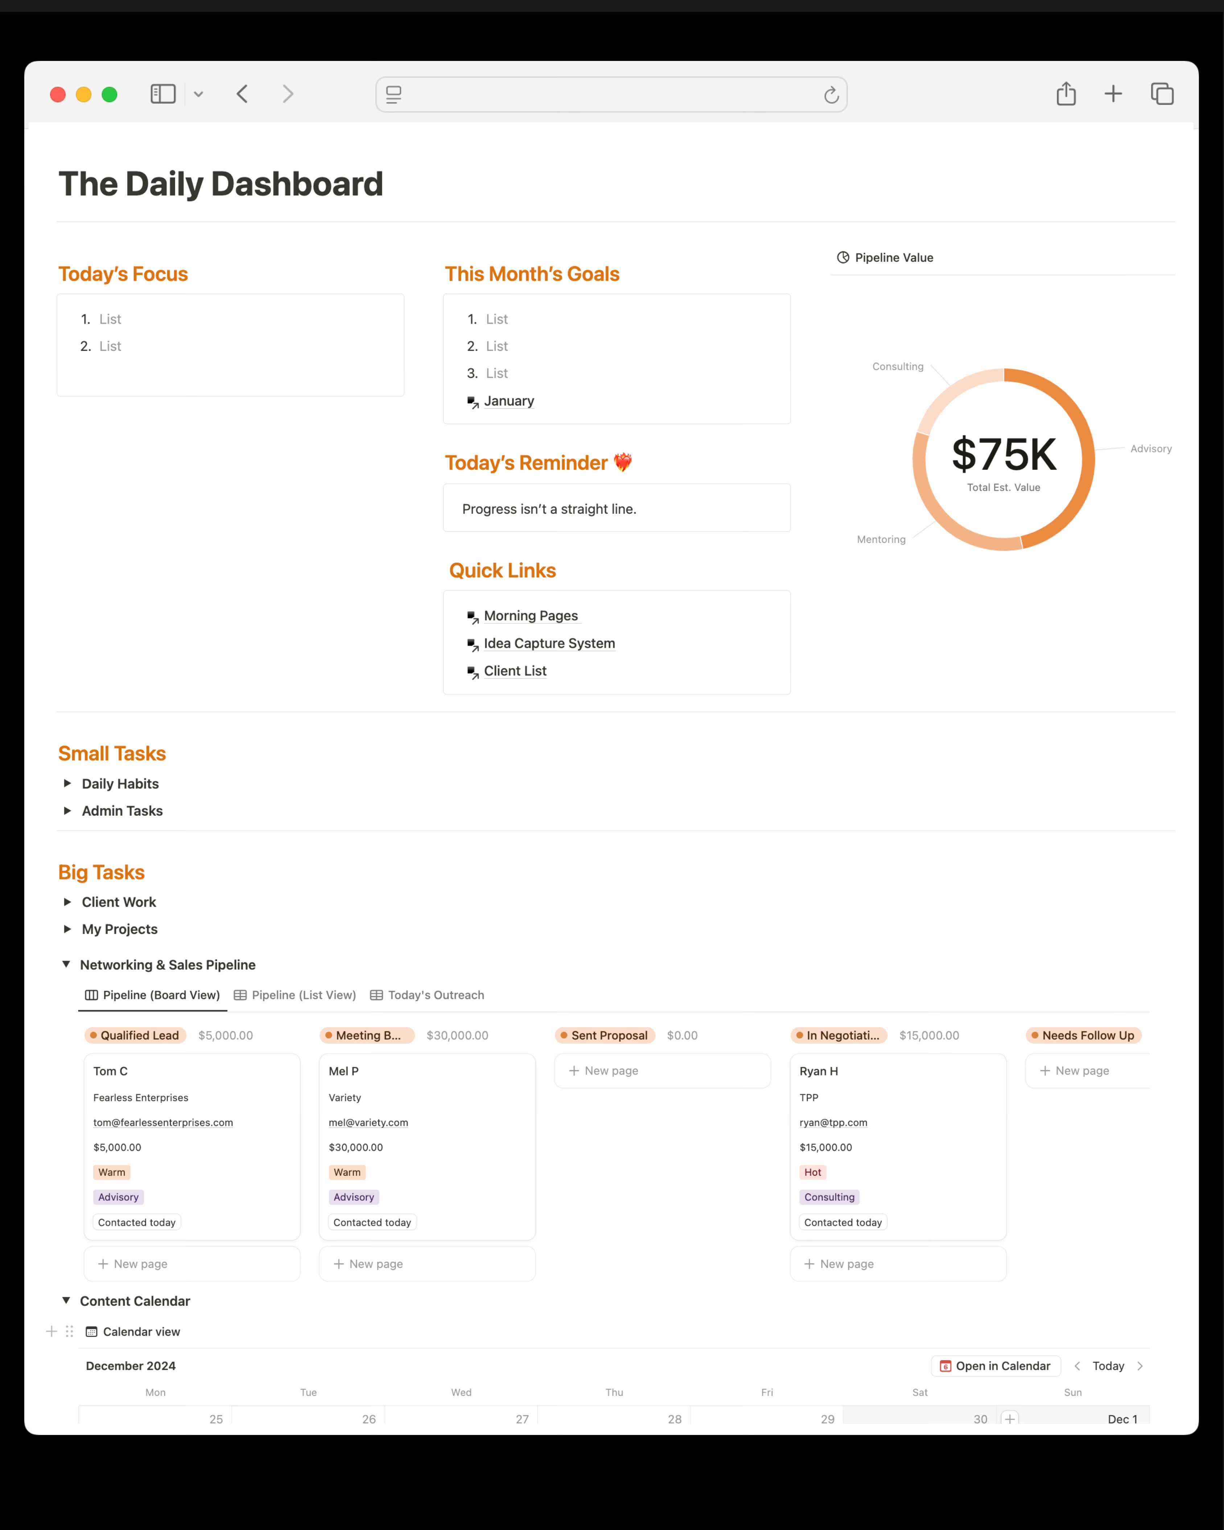Click the Qualified Lead status tag
This screenshot has height=1530, width=1224.
tap(135, 1035)
